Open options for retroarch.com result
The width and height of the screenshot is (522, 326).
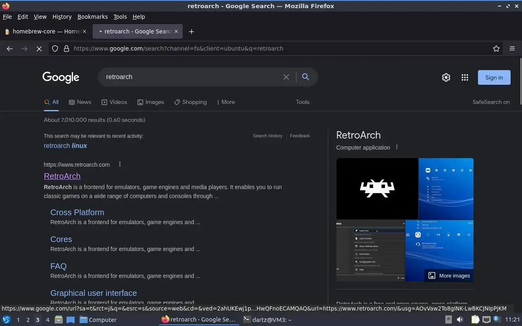click(120, 165)
